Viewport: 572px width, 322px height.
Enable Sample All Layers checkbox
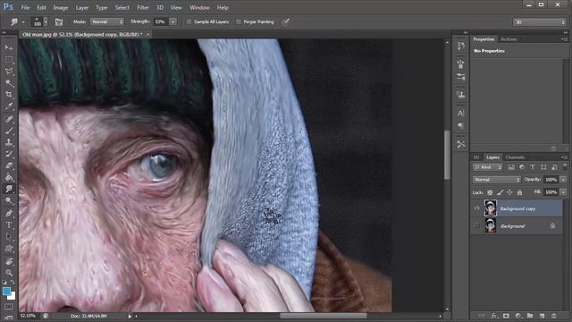pyautogui.click(x=189, y=21)
